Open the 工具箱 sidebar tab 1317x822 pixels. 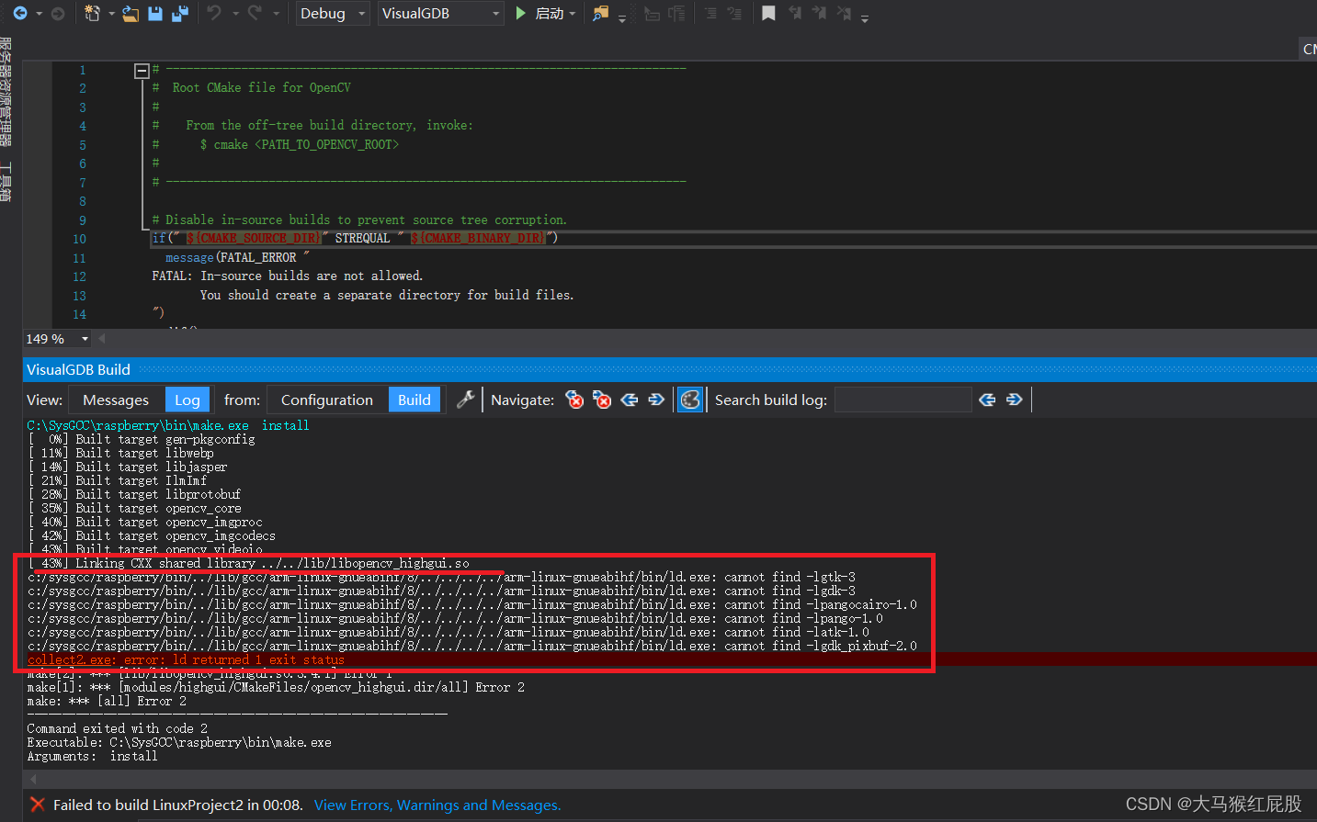point(7,180)
